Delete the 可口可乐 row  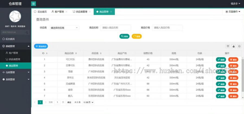coord(233,59)
